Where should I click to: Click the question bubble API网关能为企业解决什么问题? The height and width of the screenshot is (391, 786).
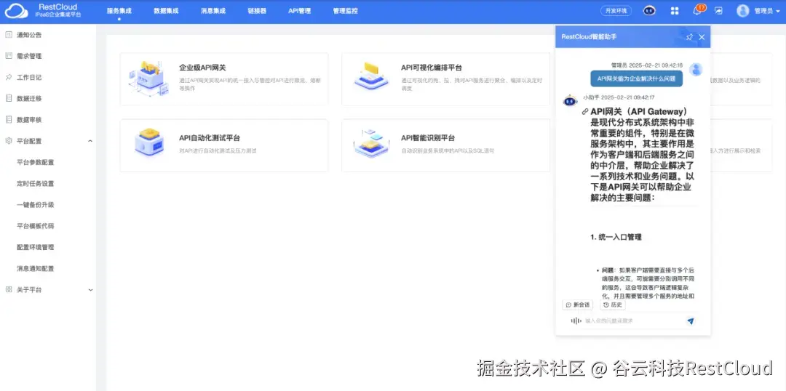coord(636,78)
